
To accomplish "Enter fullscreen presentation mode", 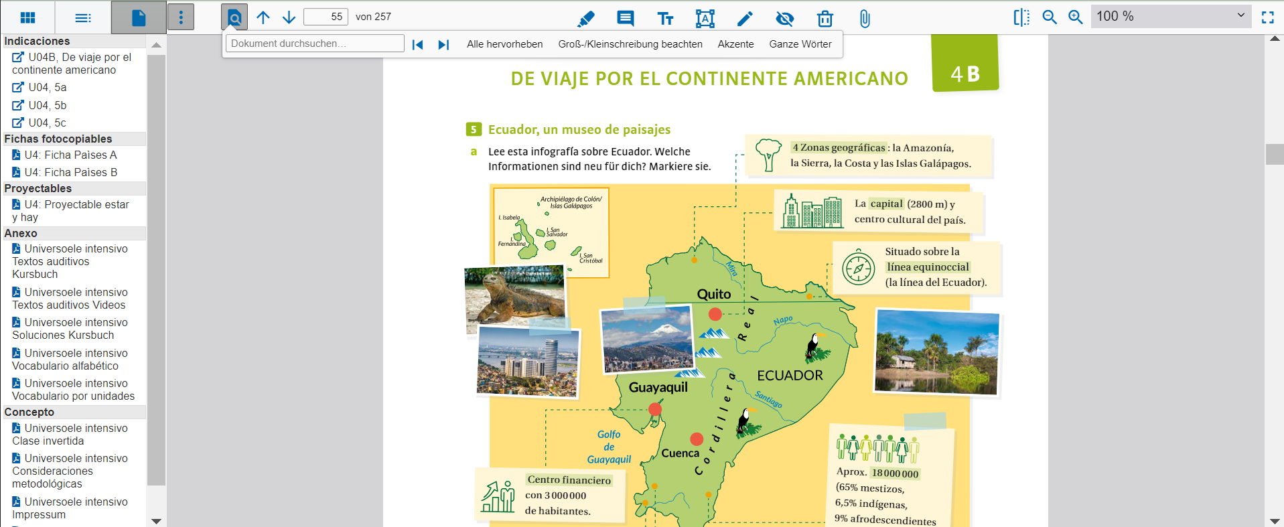I will pyautogui.click(x=1268, y=17).
